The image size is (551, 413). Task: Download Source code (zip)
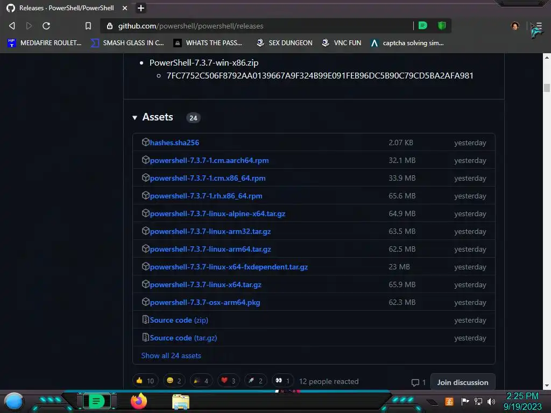(179, 320)
